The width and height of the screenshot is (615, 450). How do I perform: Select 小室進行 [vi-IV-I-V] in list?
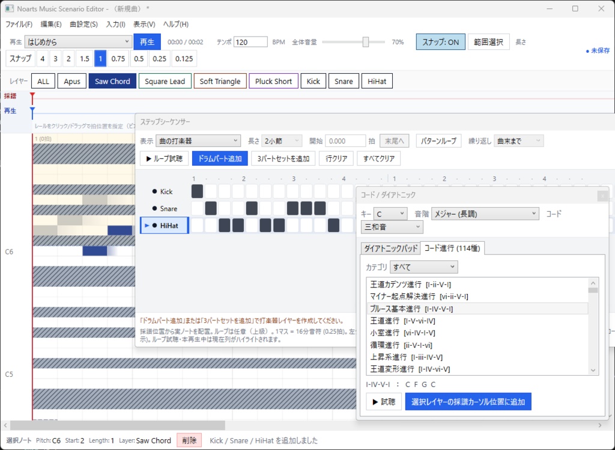pos(477,333)
